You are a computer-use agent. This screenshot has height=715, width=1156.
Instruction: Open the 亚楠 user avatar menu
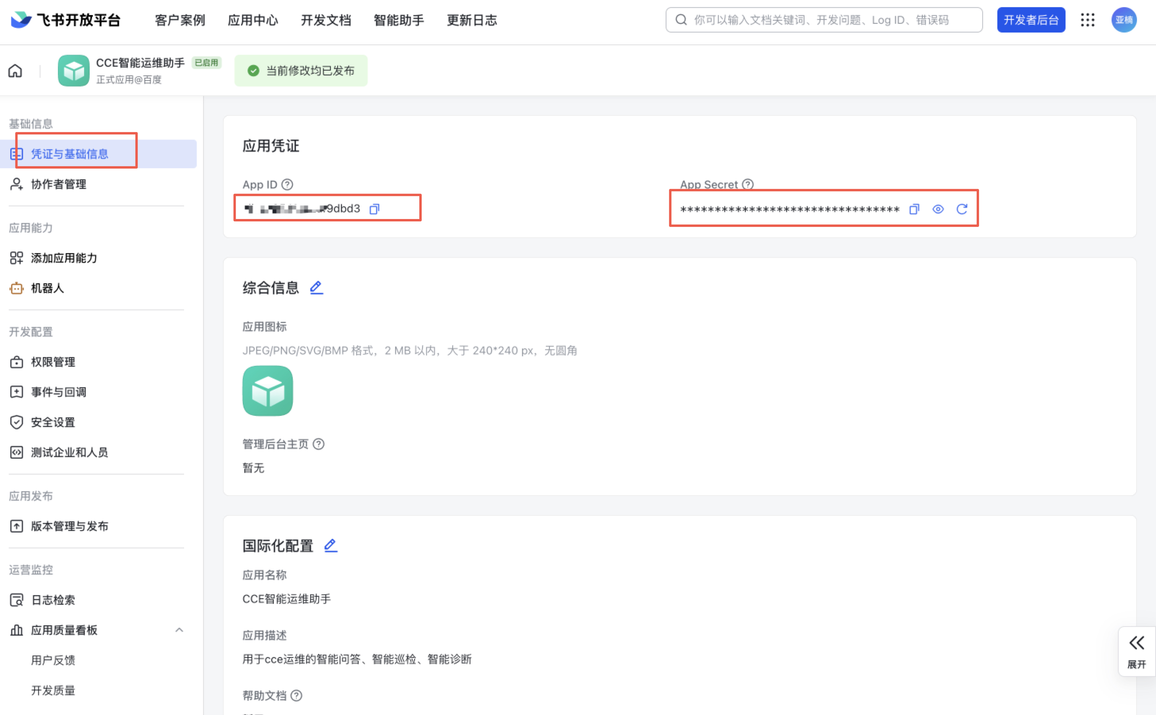[1124, 20]
